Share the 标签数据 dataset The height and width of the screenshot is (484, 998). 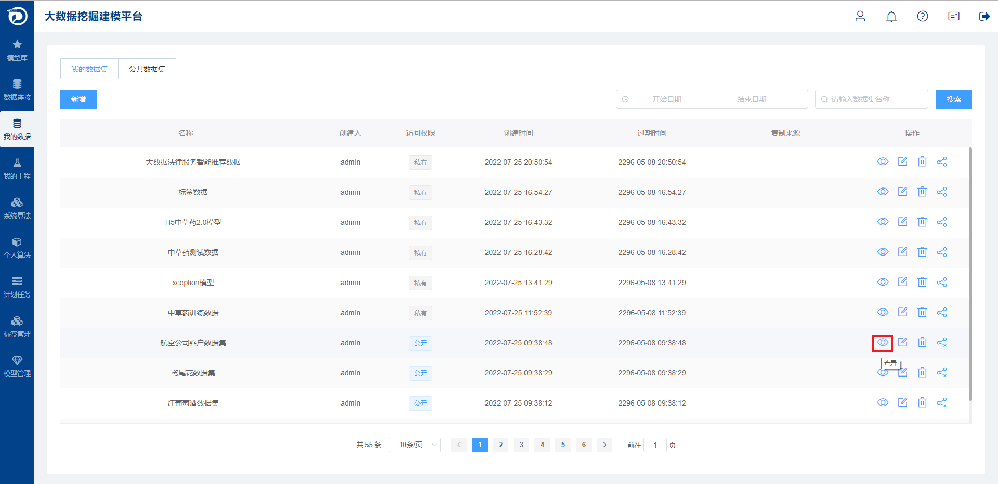[942, 192]
